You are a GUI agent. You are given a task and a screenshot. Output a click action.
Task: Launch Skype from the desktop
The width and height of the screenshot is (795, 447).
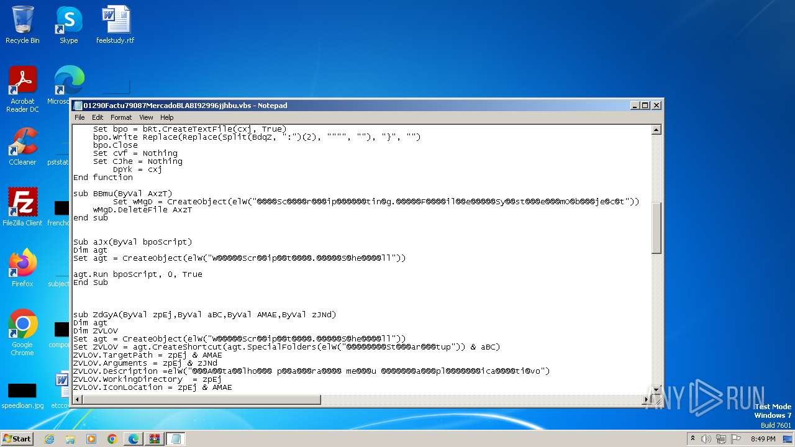click(x=68, y=25)
